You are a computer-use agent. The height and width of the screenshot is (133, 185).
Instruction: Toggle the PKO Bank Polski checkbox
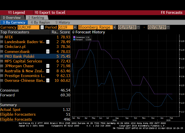point(2,56)
